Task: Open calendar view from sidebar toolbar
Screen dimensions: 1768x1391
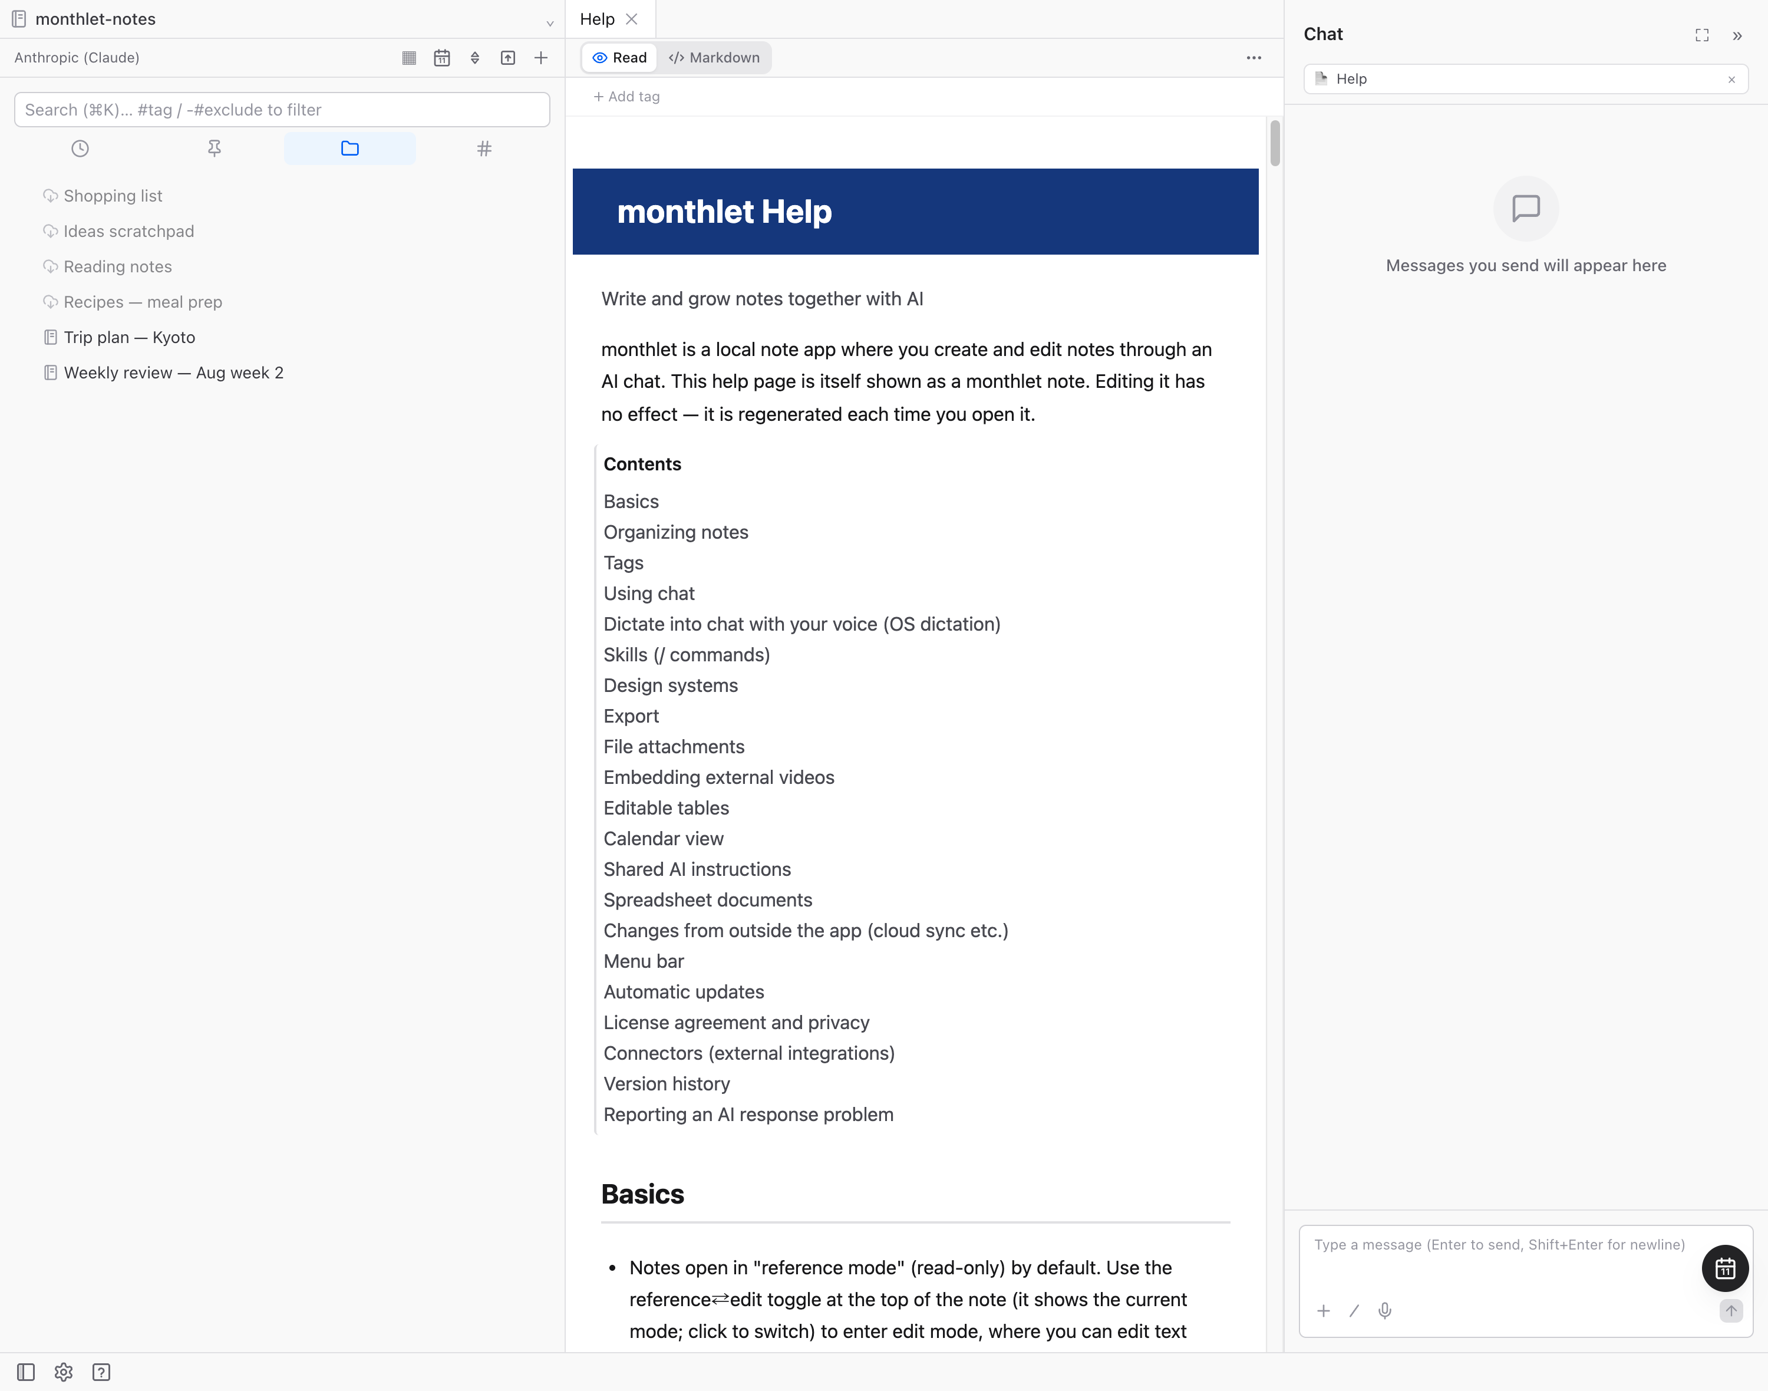Action: point(442,58)
